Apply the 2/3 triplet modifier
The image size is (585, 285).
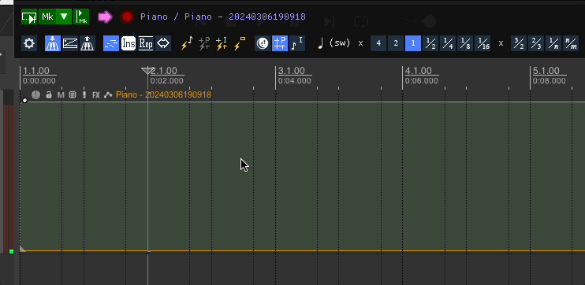click(x=536, y=43)
